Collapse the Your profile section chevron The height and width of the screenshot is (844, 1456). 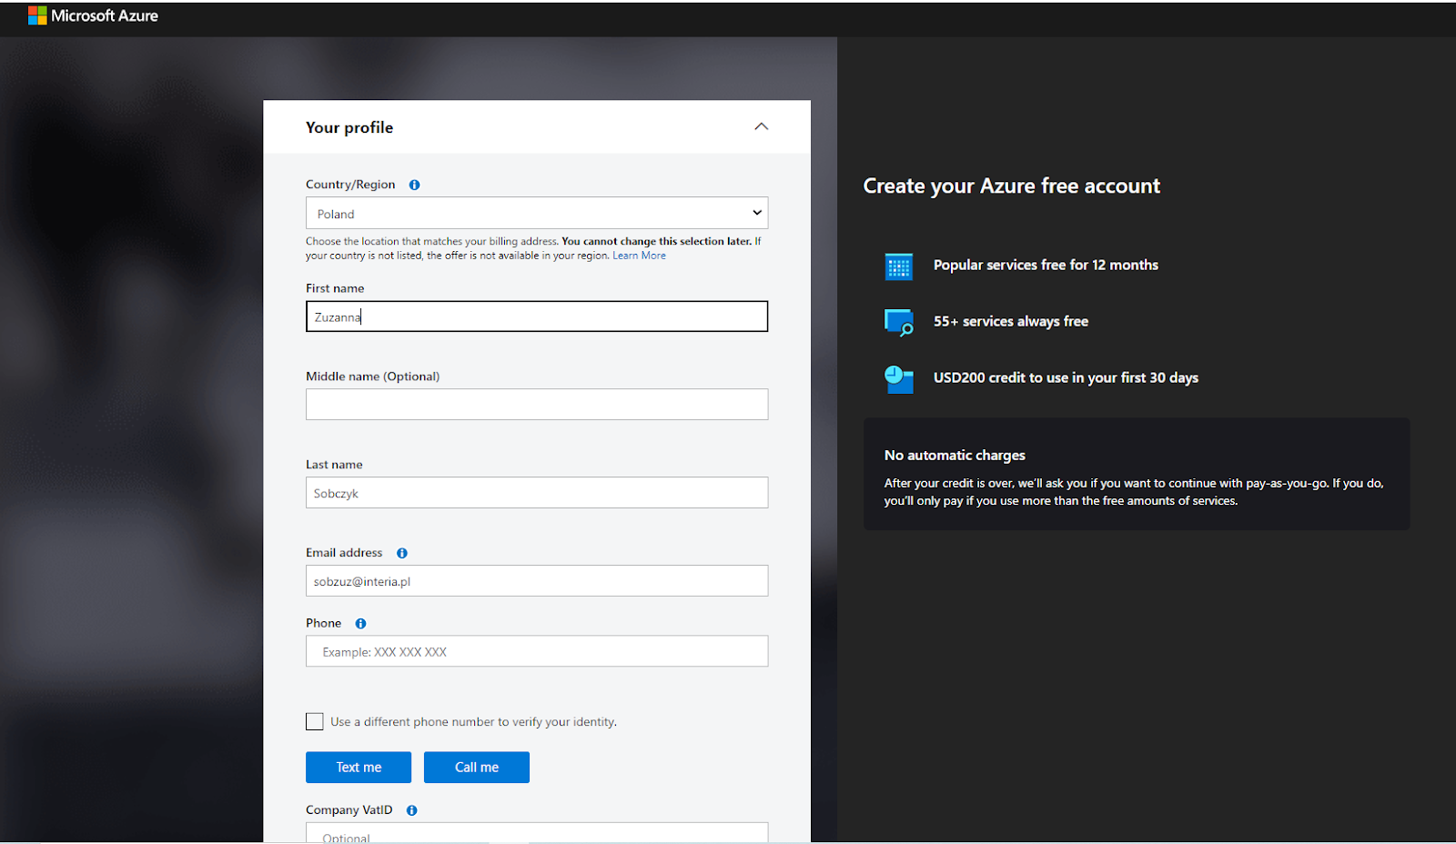761,126
